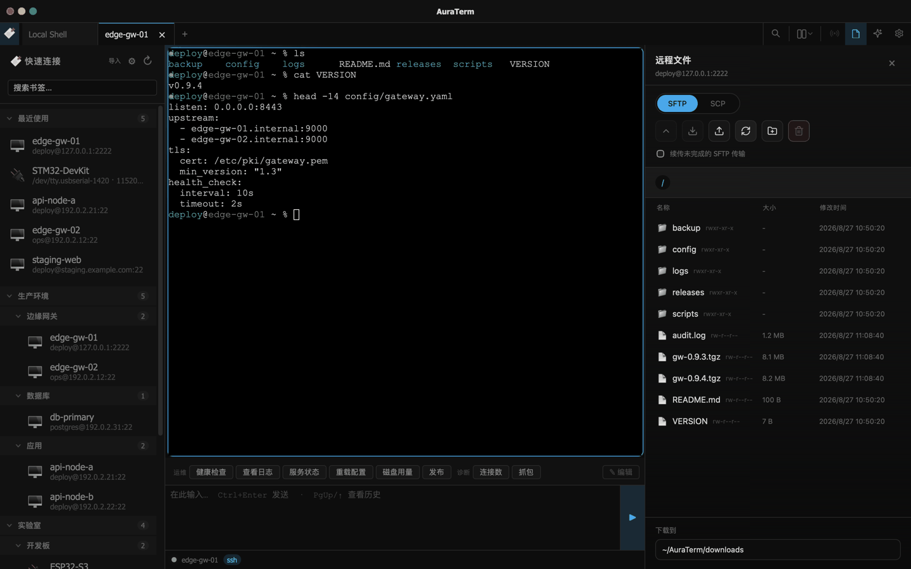Select the VERSION file in remote list

coord(778,422)
